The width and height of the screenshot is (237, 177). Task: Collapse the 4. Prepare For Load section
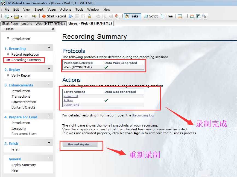point(49,116)
